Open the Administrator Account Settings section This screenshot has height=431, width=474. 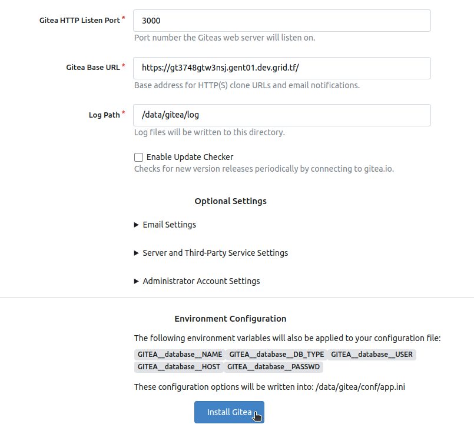pyautogui.click(x=201, y=281)
